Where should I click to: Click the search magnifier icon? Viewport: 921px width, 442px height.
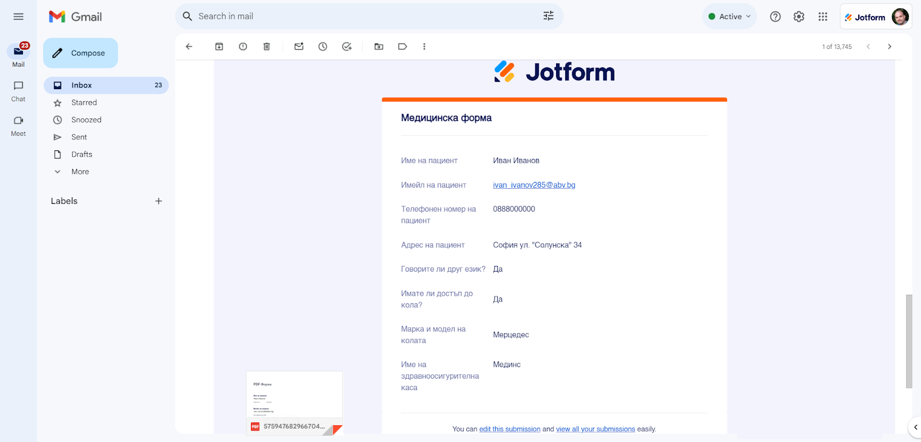tap(187, 17)
